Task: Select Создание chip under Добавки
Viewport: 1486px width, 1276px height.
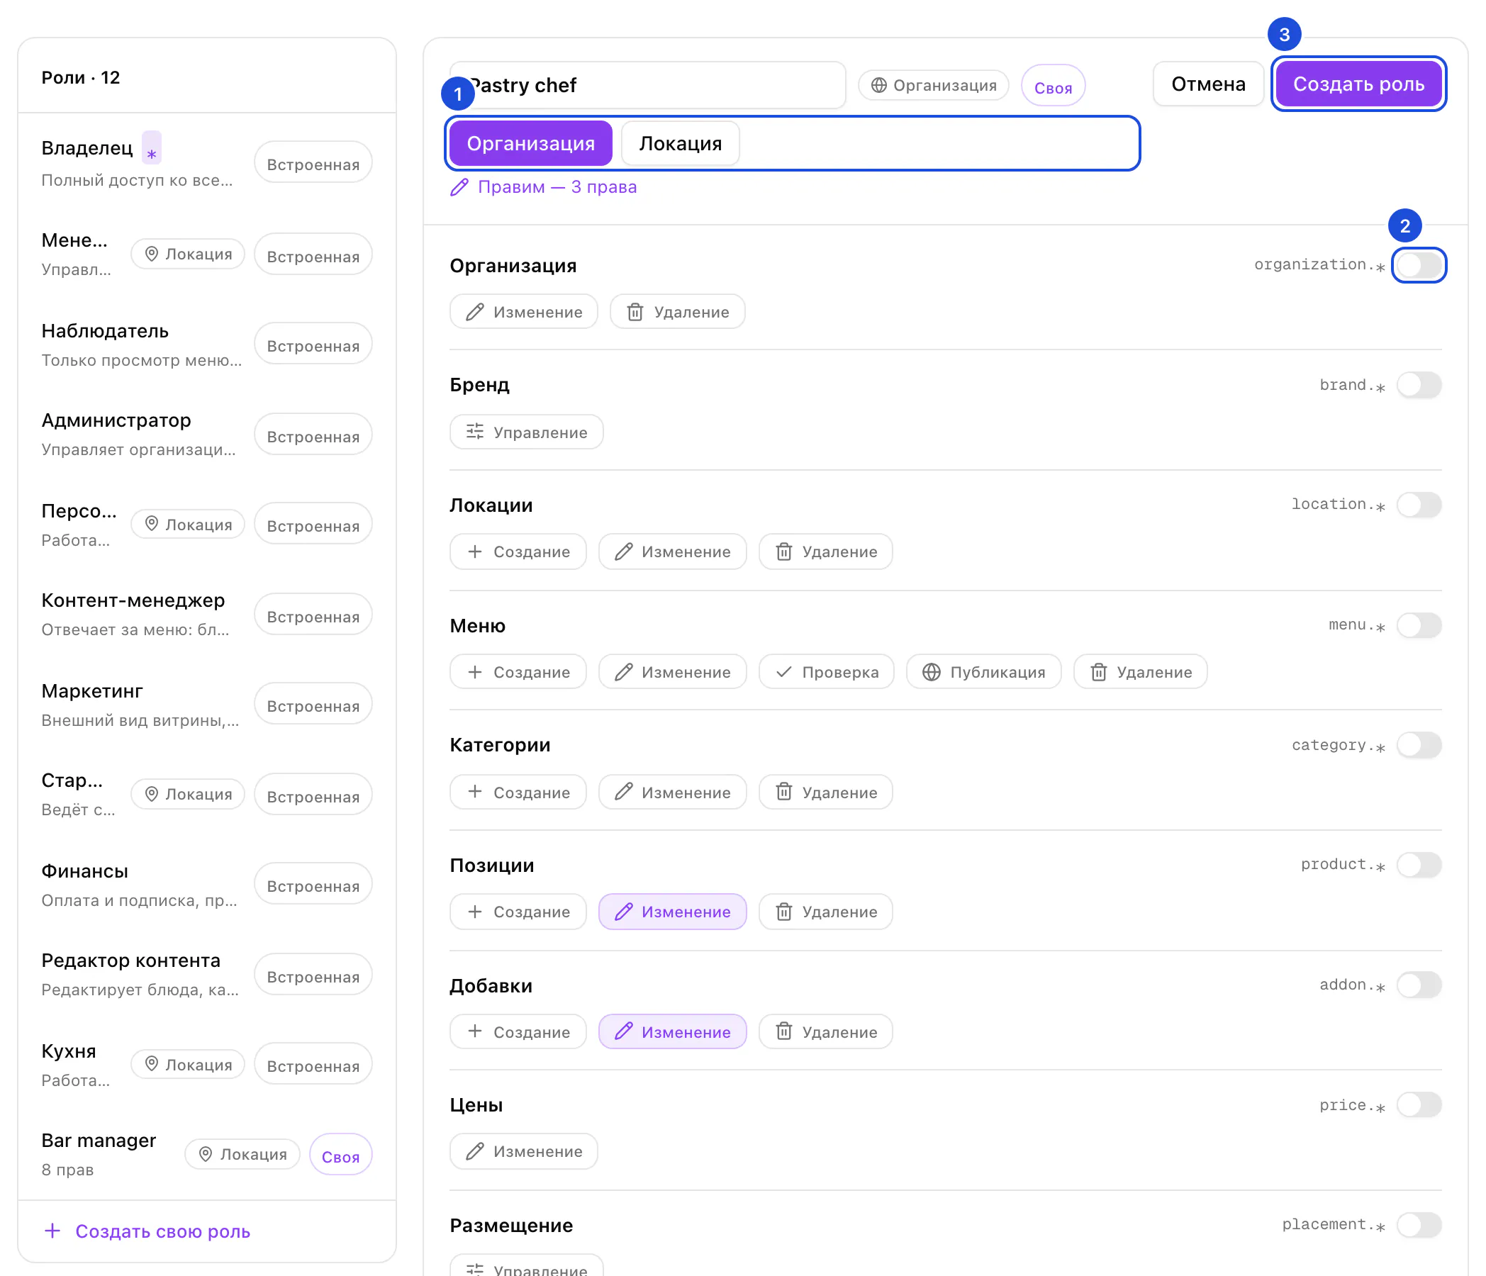Action: click(x=518, y=1032)
